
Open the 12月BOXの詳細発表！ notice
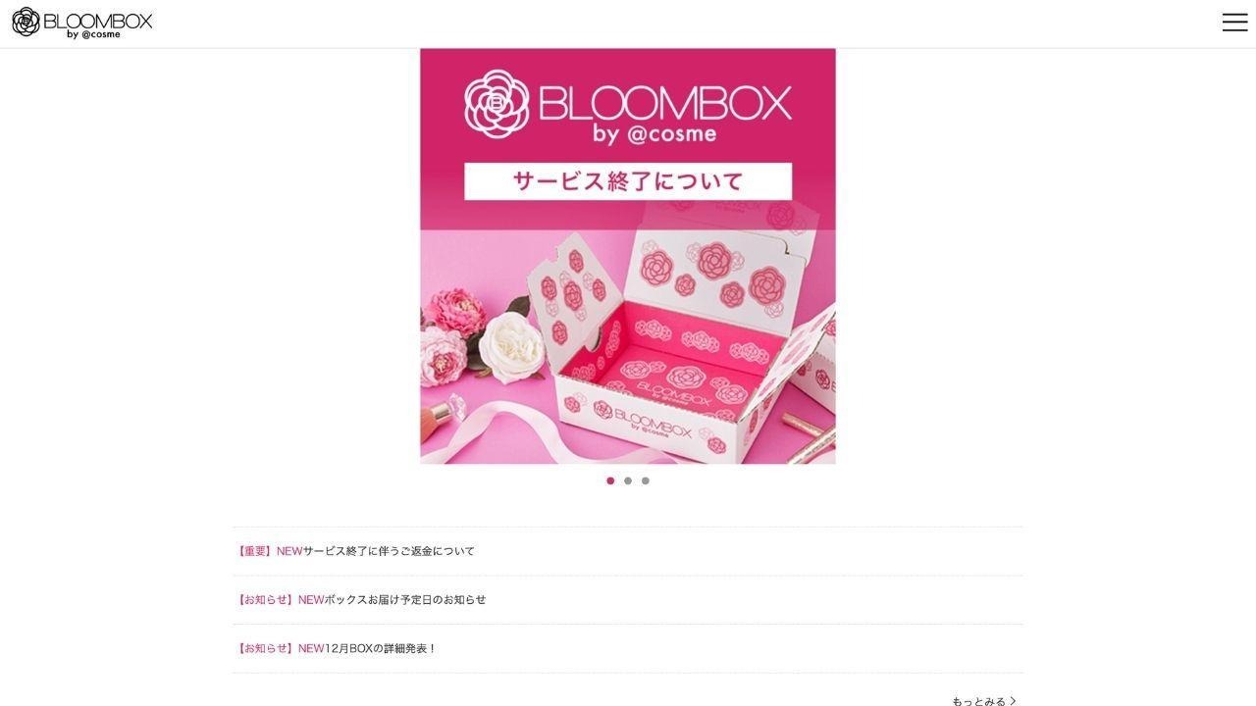(381, 649)
